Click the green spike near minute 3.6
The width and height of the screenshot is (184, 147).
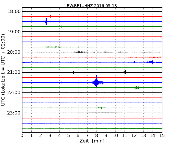click(56, 47)
